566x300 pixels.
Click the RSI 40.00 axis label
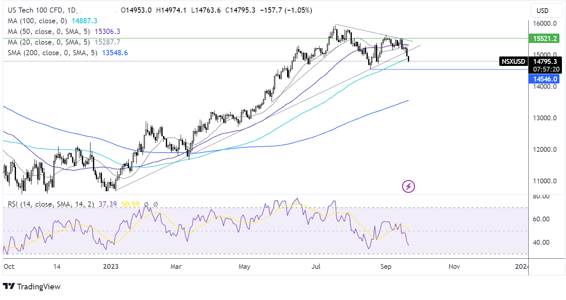542,242
